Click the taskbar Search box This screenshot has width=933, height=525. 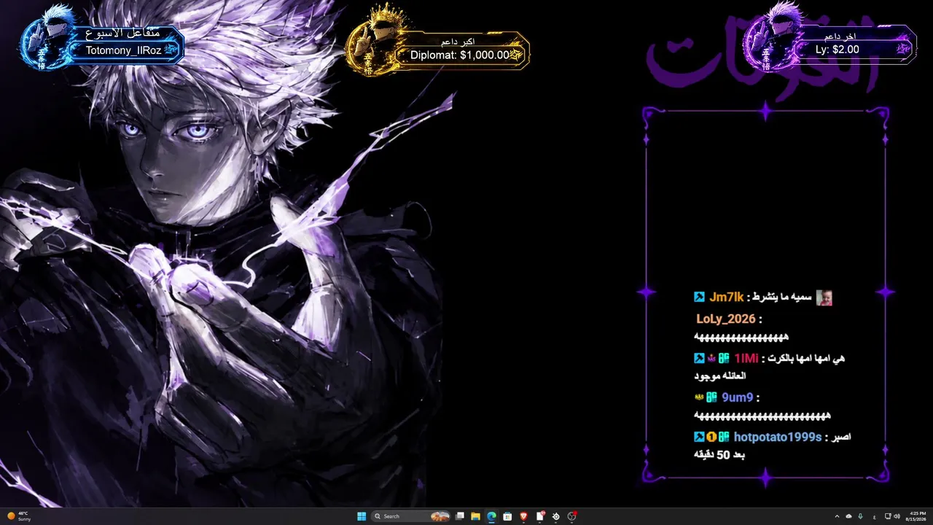coord(411,516)
